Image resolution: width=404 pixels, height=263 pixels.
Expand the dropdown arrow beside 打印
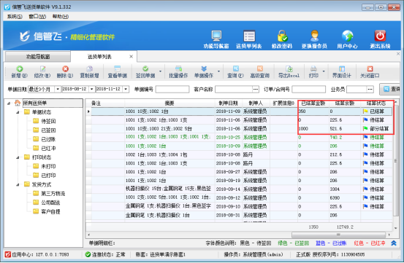tap(324, 71)
